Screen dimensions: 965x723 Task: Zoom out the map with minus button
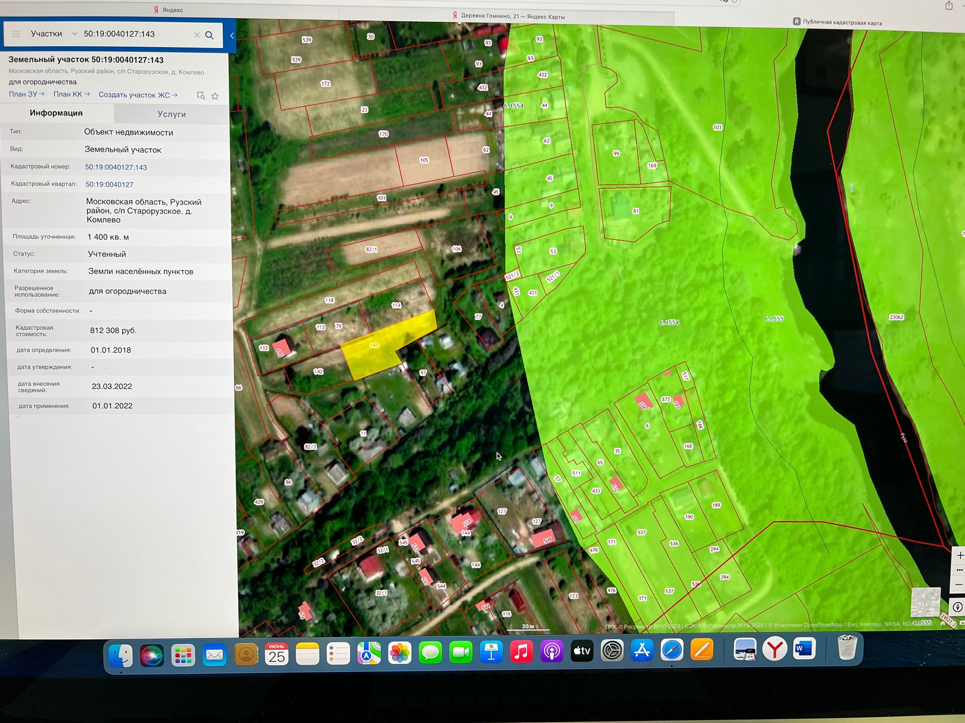click(x=959, y=584)
